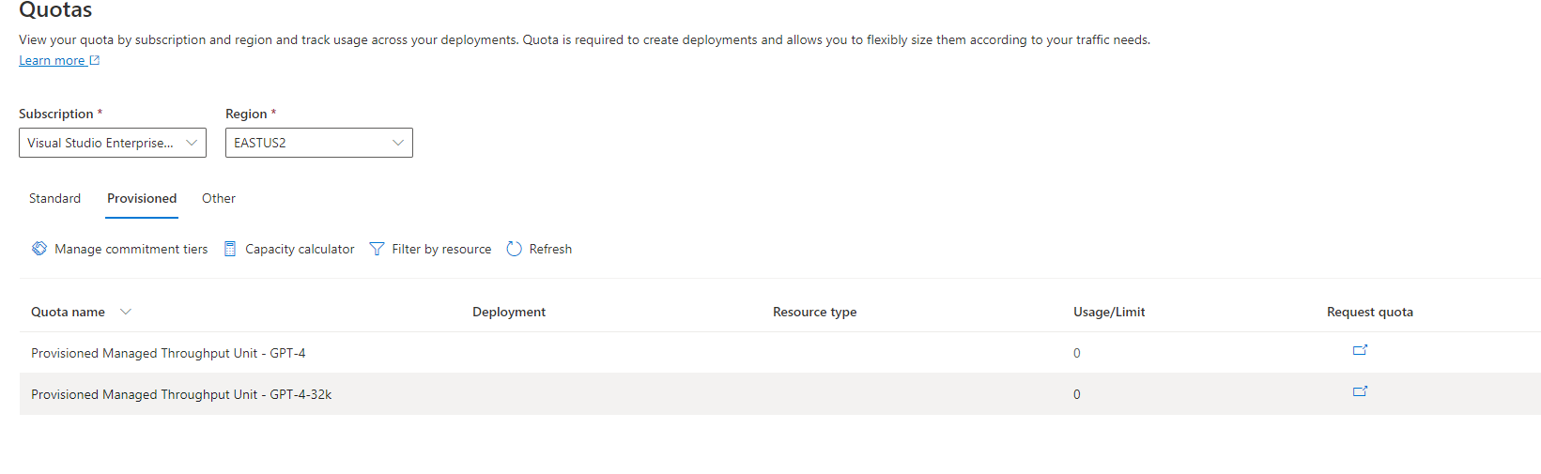Click the Refresh label text
1541x474 pixels.
[550, 249]
